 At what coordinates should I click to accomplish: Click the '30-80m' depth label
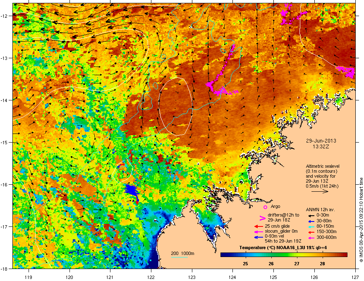coord(324,221)
